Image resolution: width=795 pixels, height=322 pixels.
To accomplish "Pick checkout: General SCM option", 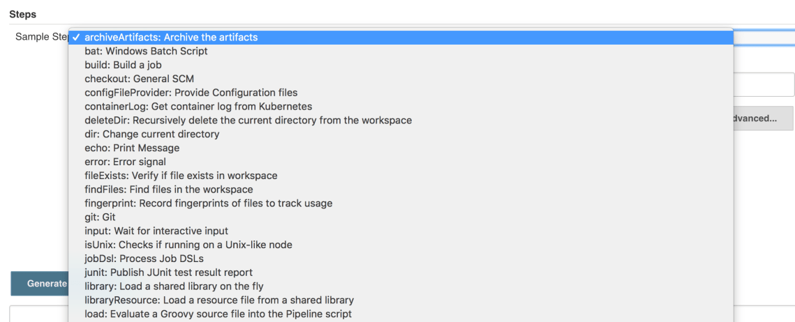I will point(139,79).
